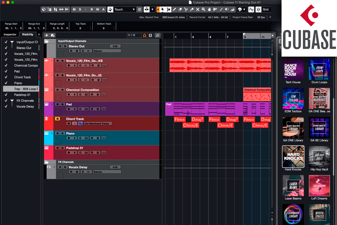The width and height of the screenshot is (337, 225).
Task: Click the Stereo Out volume value 0.00
Action: click(x=115, y=46)
